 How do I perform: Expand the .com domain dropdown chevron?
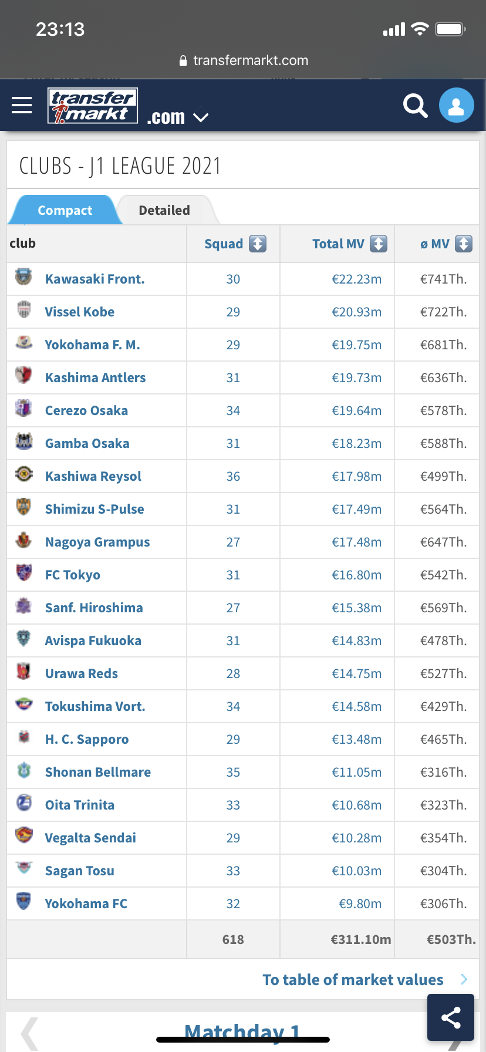[x=201, y=117]
